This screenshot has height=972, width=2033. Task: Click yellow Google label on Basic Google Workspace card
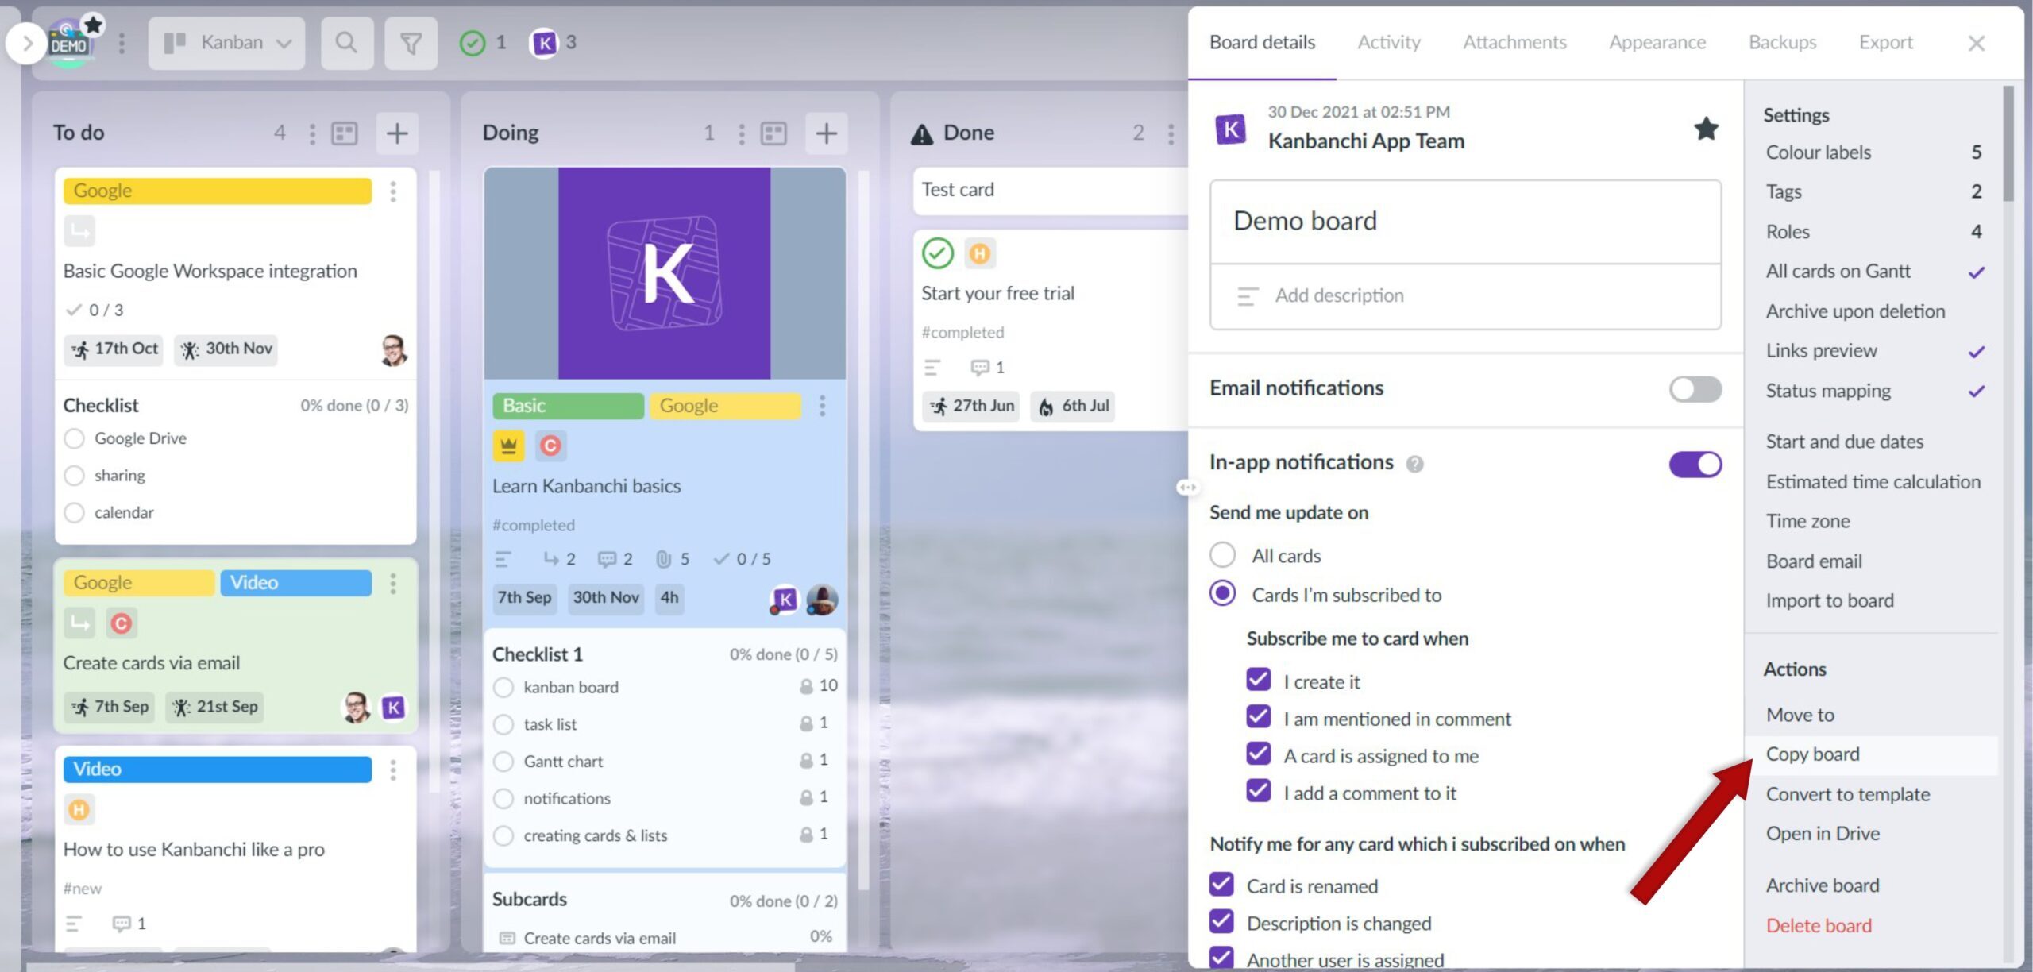tap(218, 191)
